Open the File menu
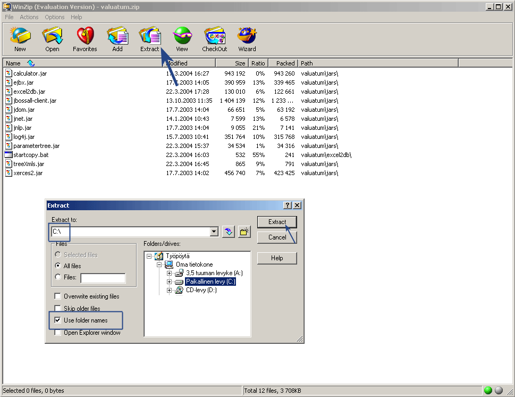This screenshot has height=397, width=515. tap(9, 17)
